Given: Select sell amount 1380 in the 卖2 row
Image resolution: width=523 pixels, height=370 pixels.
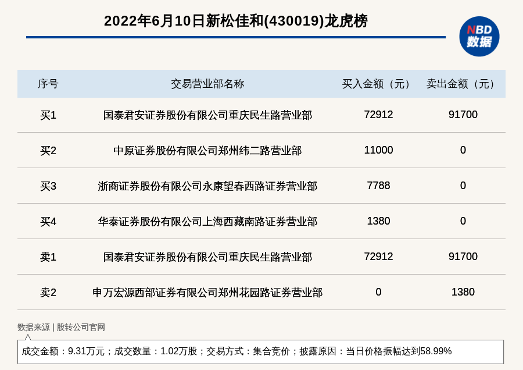Looking at the screenshot, I should 463,292.
